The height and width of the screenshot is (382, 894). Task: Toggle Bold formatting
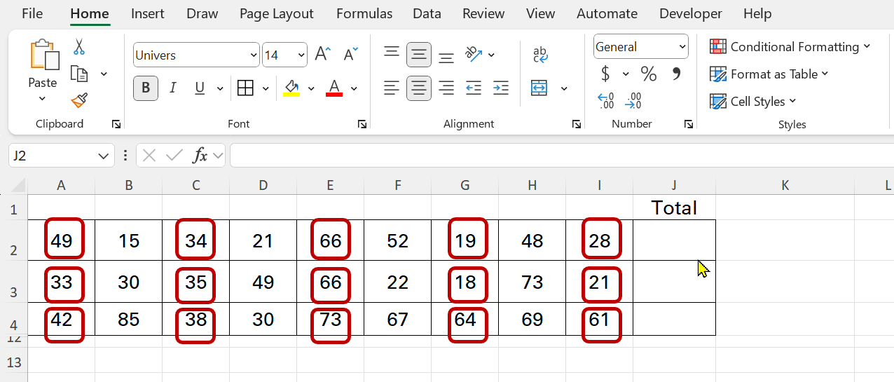(146, 88)
